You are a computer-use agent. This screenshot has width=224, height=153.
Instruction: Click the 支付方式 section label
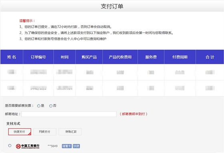click(x=13, y=124)
